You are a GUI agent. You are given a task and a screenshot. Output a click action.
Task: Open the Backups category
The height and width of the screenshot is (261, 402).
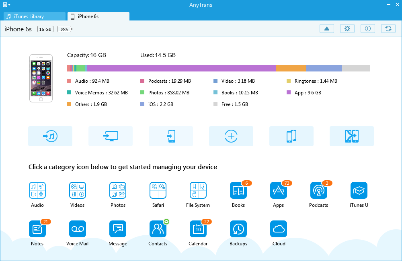pyautogui.click(x=238, y=229)
